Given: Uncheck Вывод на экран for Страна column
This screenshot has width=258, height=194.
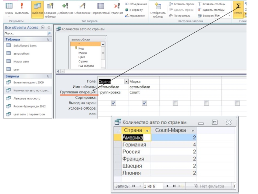Looking at the screenshot, I should coord(114,103).
